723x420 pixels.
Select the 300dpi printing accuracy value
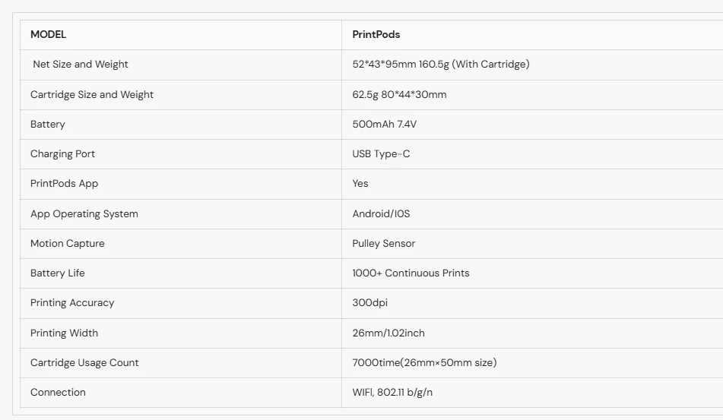[369, 303]
